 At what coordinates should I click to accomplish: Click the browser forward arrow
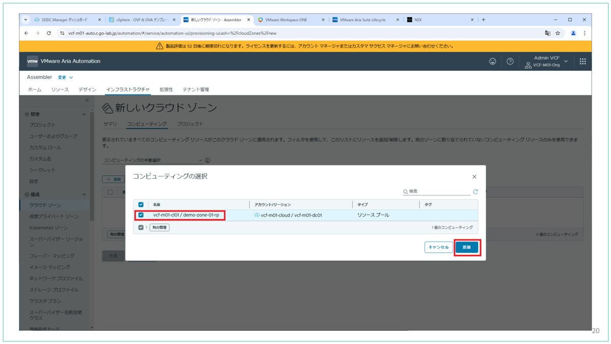(38, 33)
